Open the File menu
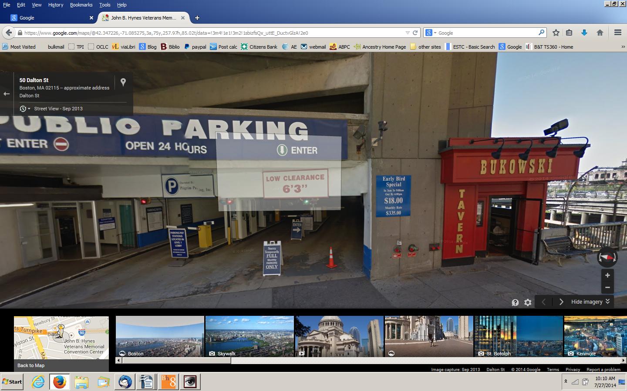Image resolution: width=627 pixels, height=391 pixels. tap(7, 5)
